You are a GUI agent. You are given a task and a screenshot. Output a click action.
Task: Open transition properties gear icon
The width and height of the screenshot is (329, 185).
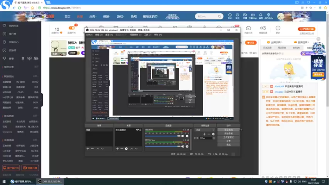click(x=213, y=134)
